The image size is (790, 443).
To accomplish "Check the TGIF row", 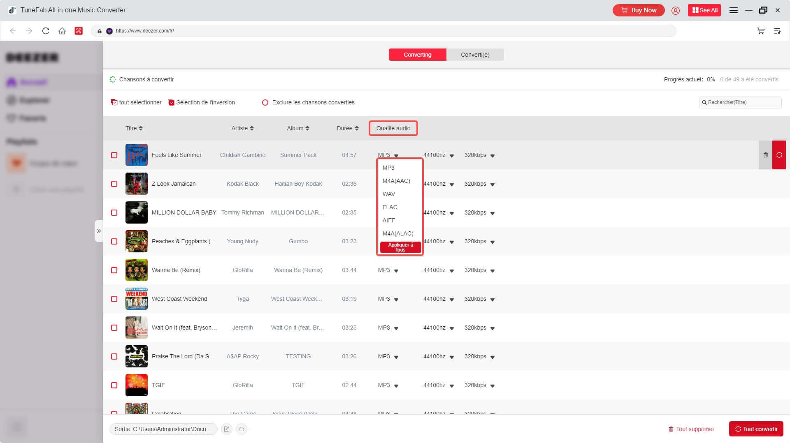I will [x=114, y=385].
